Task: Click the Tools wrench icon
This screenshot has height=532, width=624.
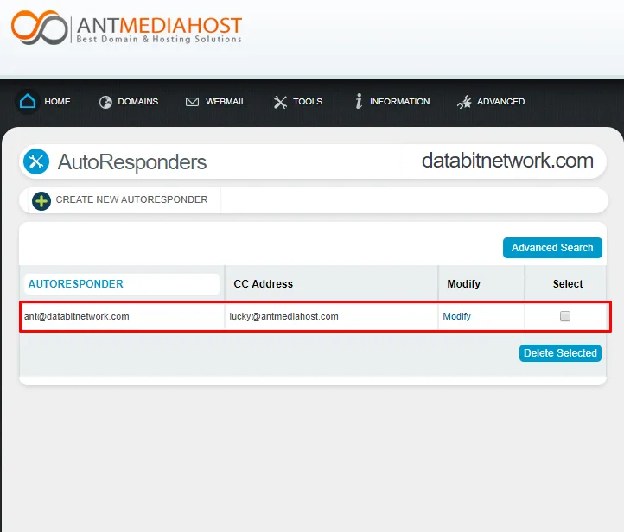Action: (x=280, y=102)
